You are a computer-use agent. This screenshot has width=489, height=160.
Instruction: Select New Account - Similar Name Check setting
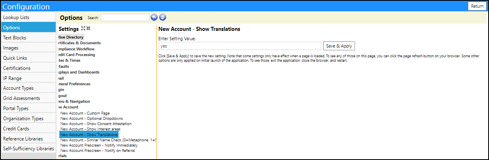[x=108, y=140]
